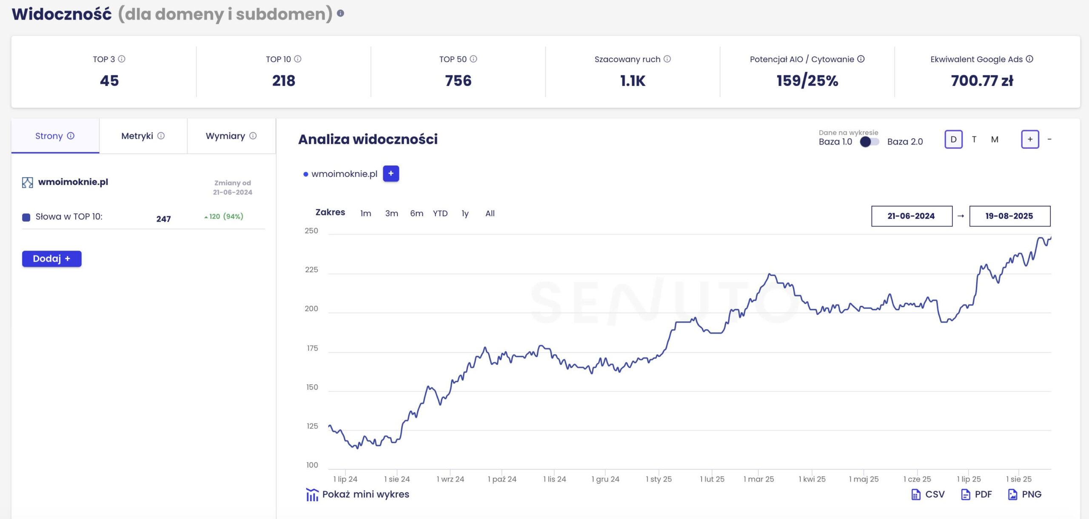Open the start date 21-06-2024 picker
Image resolution: width=1089 pixels, height=519 pixels.
[x=911, y=216]
